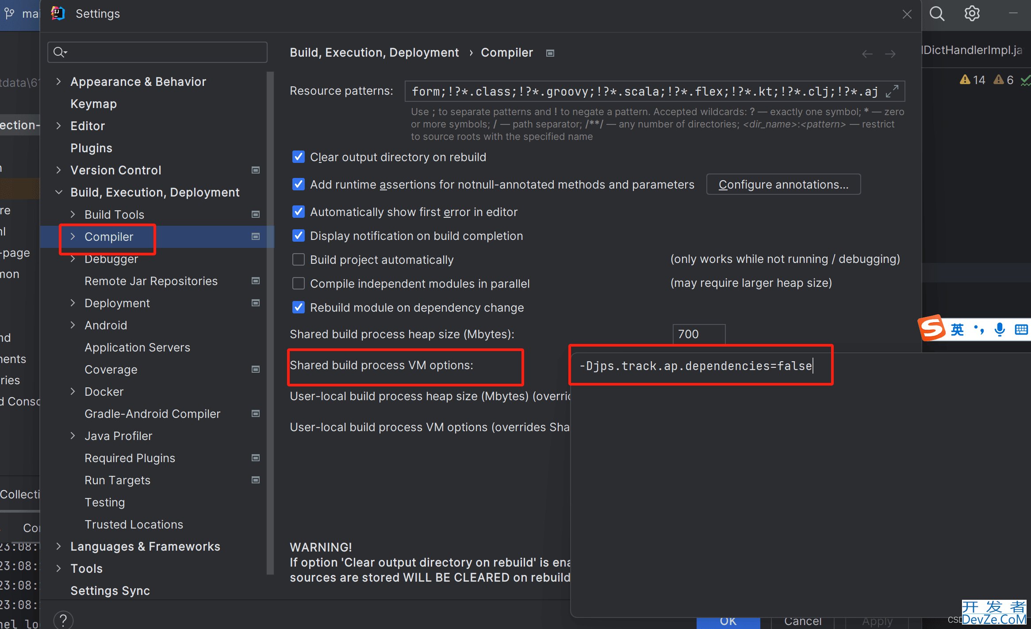Click project icon next to Remote Jar Repositories
The width and height of the screenshot is (1031, 629).
tap(255, 281)
